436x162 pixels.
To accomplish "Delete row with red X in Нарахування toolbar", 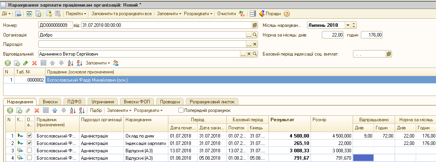I will point(37,110).
